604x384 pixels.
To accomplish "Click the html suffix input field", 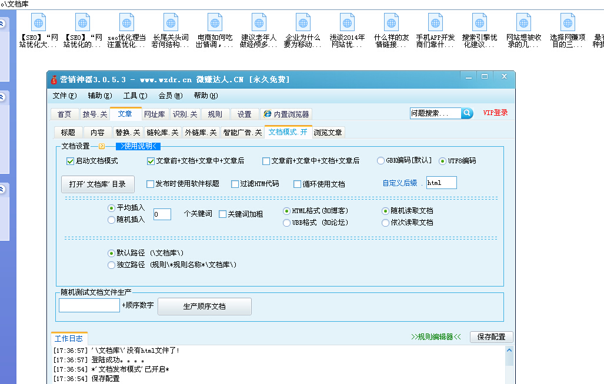I will click(x=441, y=183).
